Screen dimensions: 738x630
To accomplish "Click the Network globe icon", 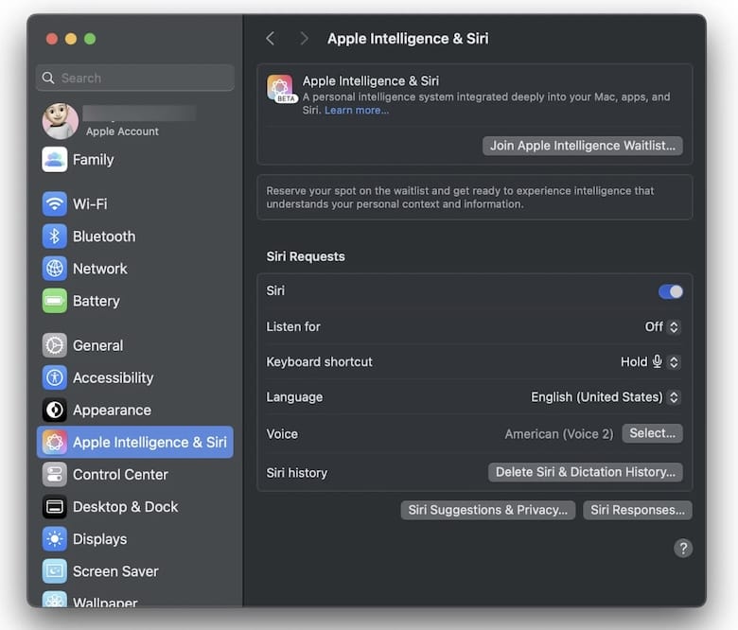I will point(54,269).
